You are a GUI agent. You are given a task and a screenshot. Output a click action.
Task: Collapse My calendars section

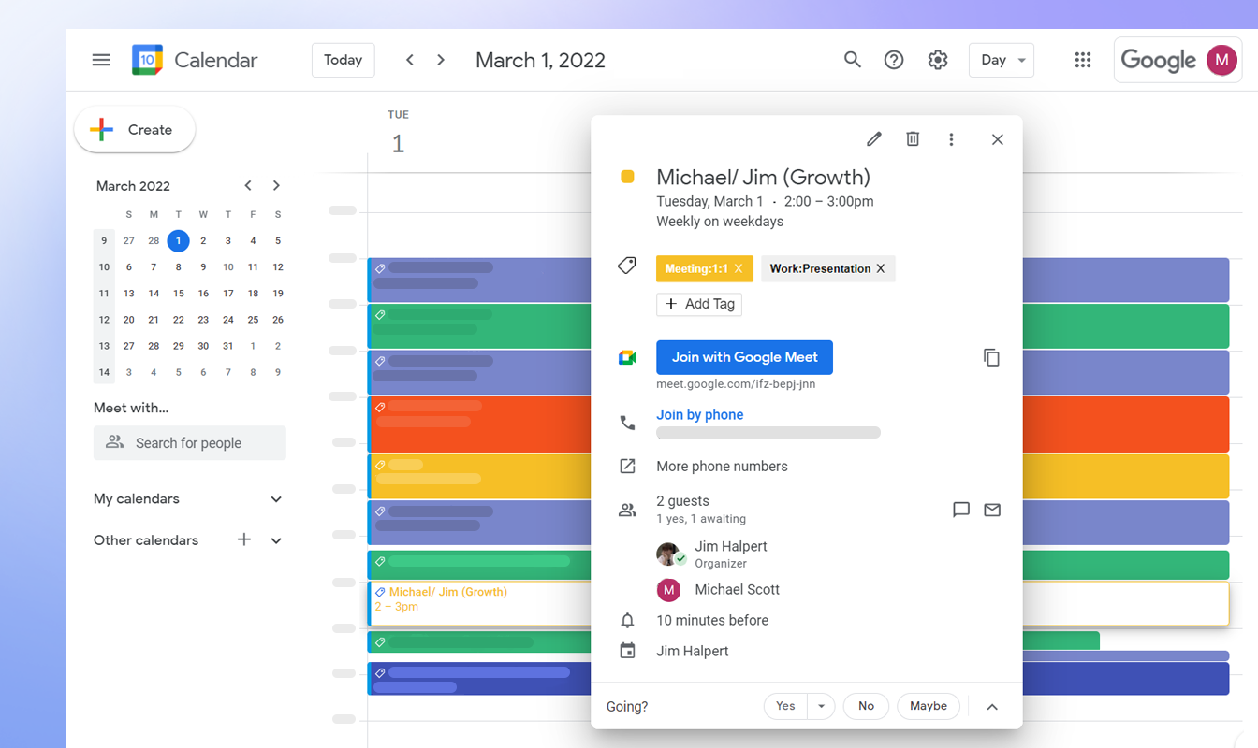pos(276,499)
